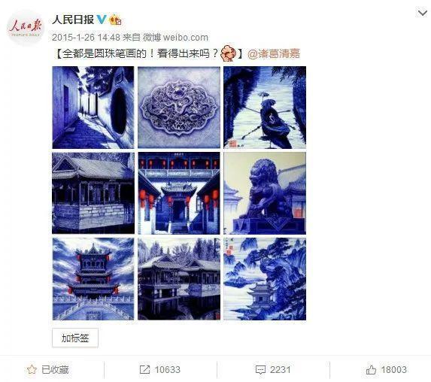Open the red lantern courtyard painting
The image size is (431, 382).
tap(179, 193)
